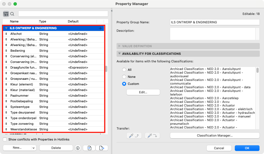Select the Afschot property row
The width and height of the screenshot is (264, 154).
pos(54,34)
